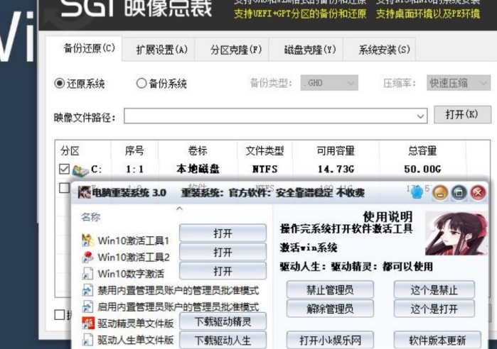Image resolution: width=497 pixels, height=349 pixels.
Task: Select the 驱动人生单文件版 list item text
Action: pyautogui.click(x=135, y=340)
